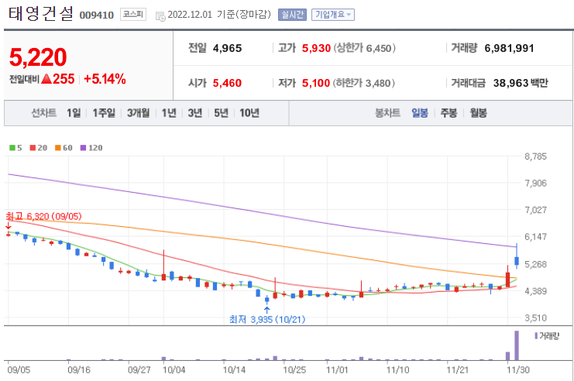Click the 코스피 market badge
This screenshot has height=381, width=574.
pyautogui.click(x=133, y=15)
